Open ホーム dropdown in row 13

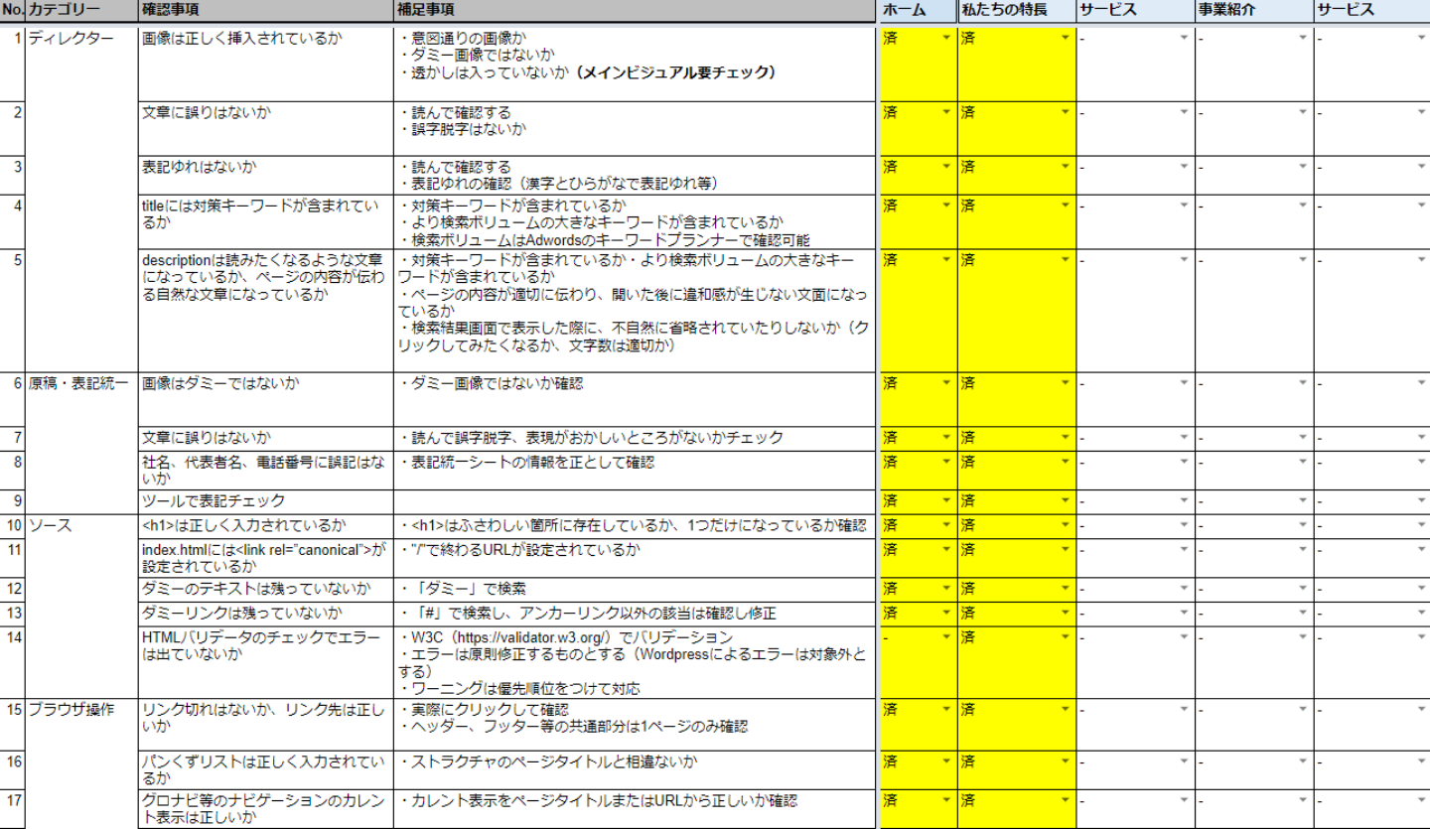pos(945,613)
